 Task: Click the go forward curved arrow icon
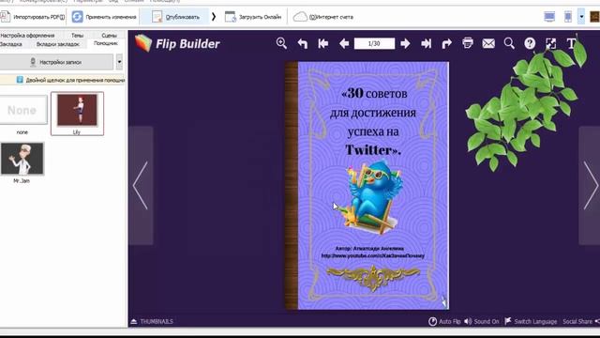tap(446, 43)
